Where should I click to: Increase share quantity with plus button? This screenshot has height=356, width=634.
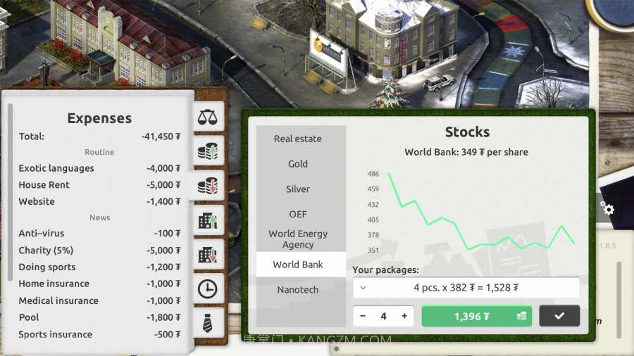click(x=404, y=316)
